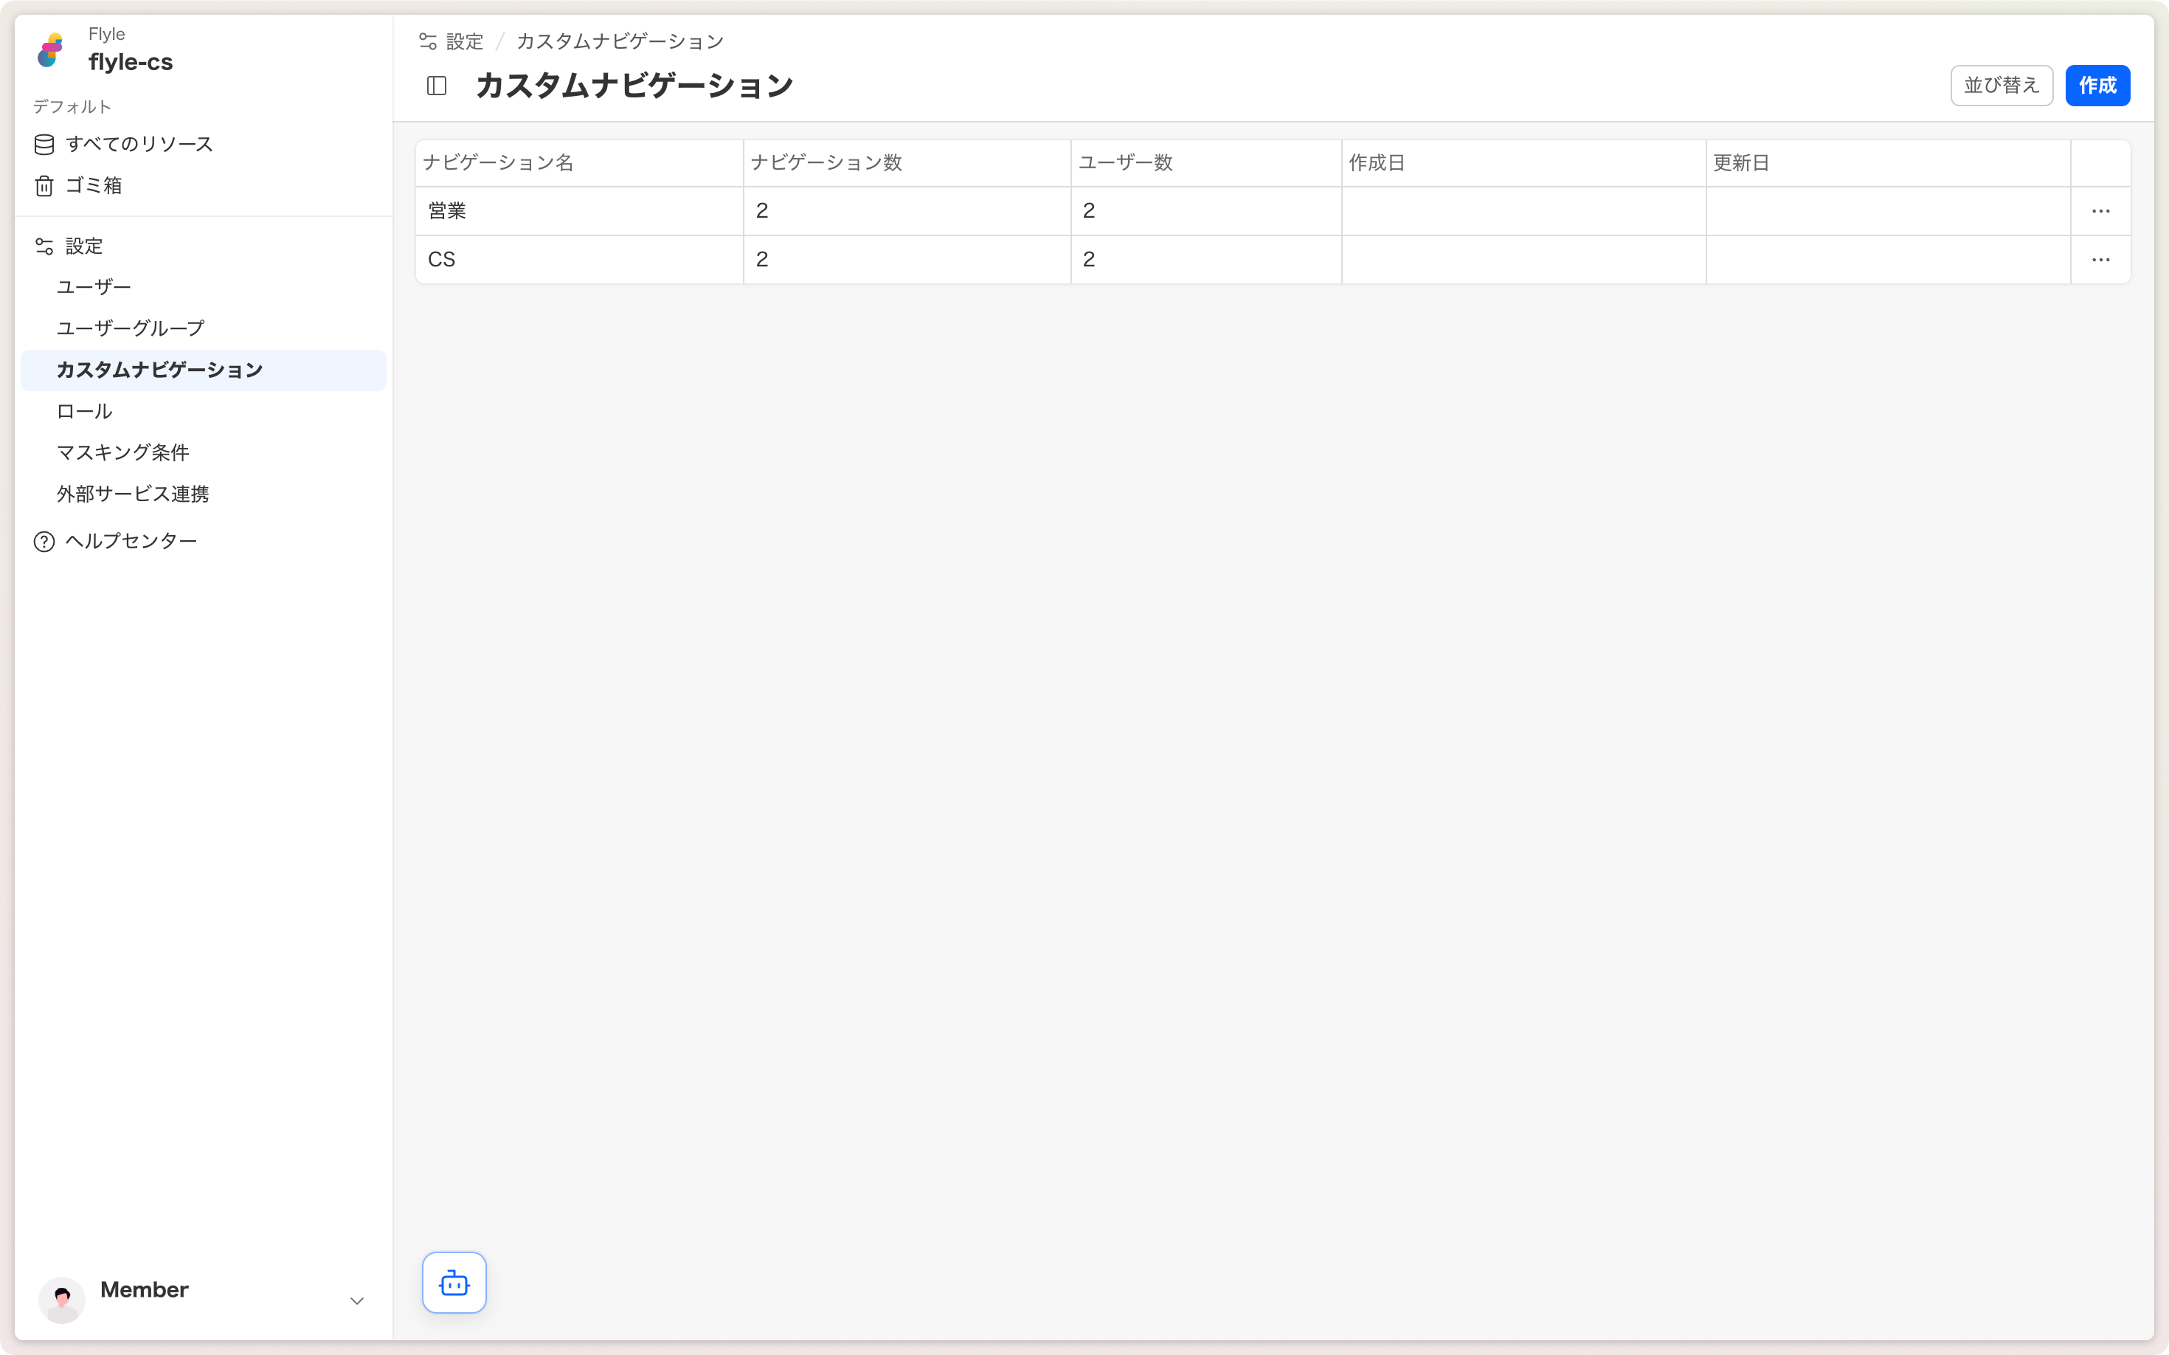Click the 設定 sliders icon in sidebar

point(44,246)
